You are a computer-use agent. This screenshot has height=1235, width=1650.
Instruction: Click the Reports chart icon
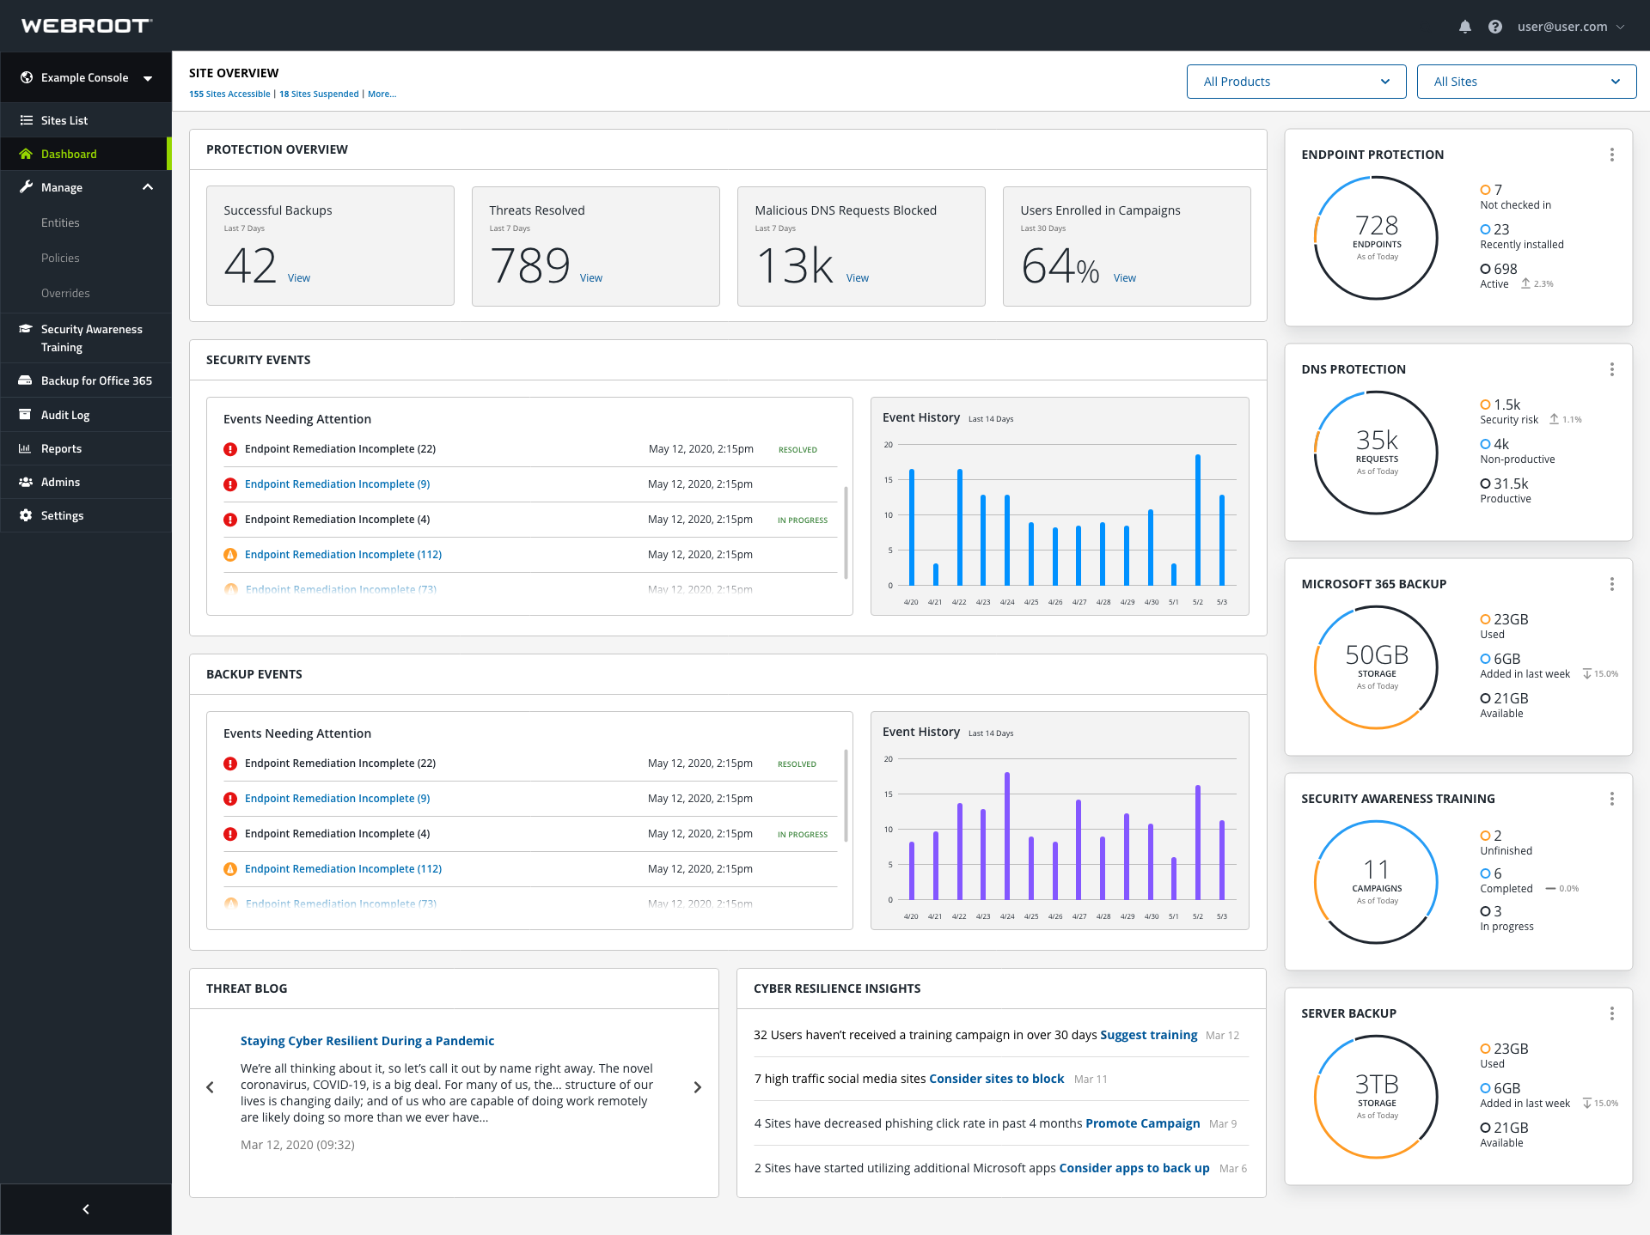(26, 448)
